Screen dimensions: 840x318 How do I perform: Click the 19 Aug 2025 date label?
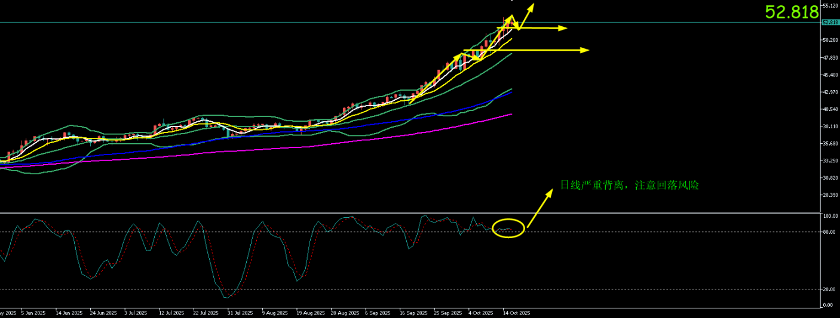(309, 313)
